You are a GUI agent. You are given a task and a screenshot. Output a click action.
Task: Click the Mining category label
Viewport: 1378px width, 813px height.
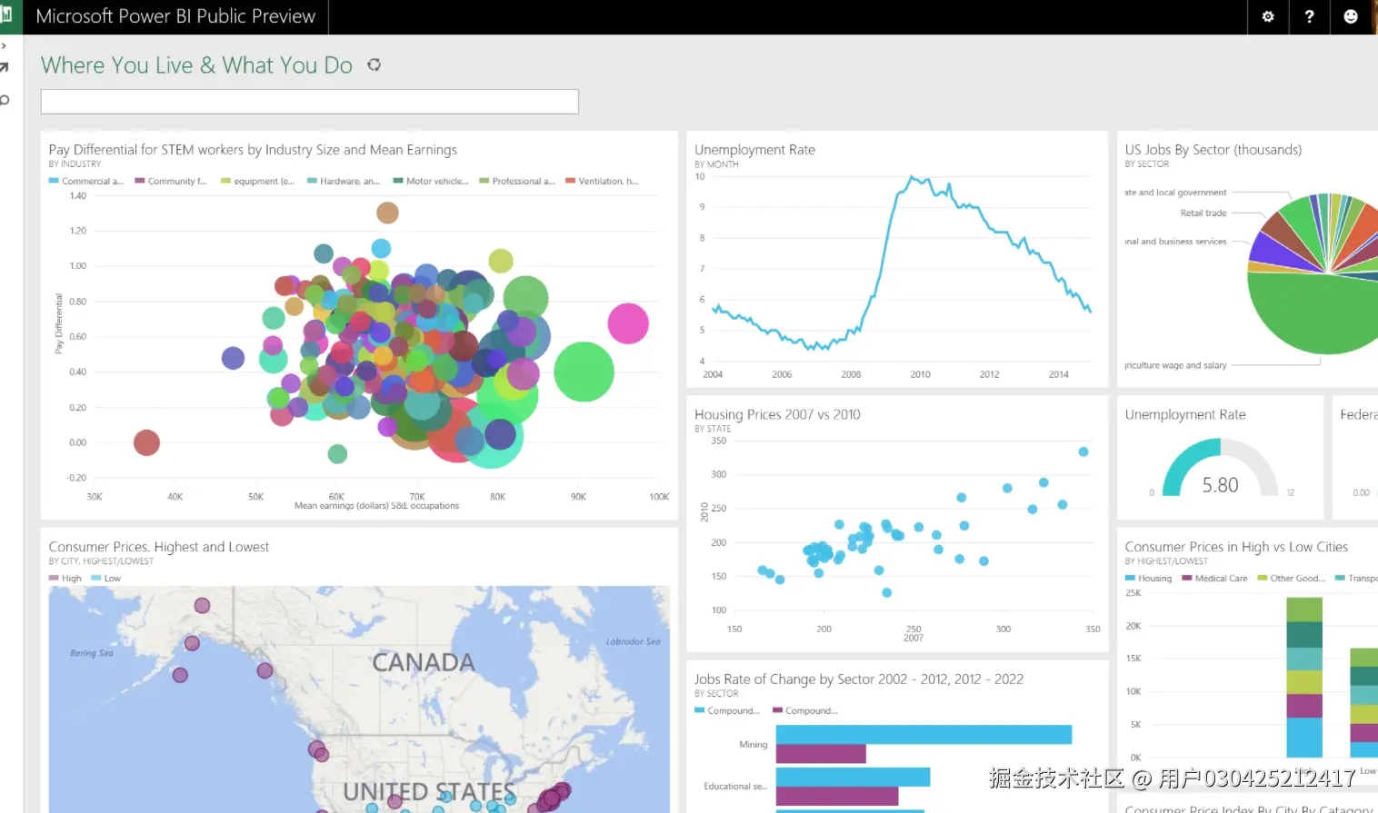tap(754, 745)
